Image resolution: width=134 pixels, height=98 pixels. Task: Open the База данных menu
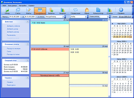pos(13,6)
